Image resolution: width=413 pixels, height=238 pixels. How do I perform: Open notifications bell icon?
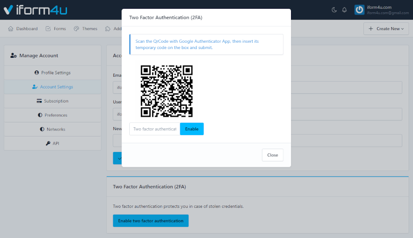tap(344, 10)
